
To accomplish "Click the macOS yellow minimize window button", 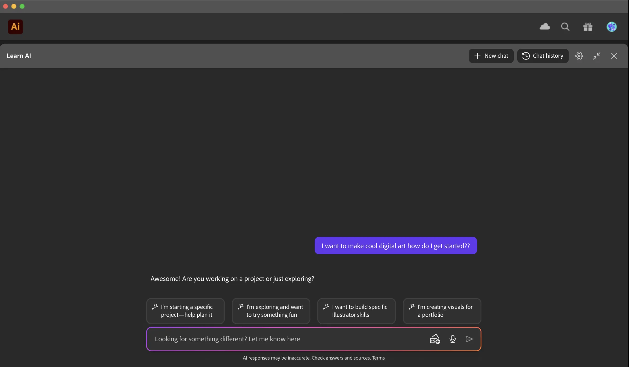I will click(14, 6).
